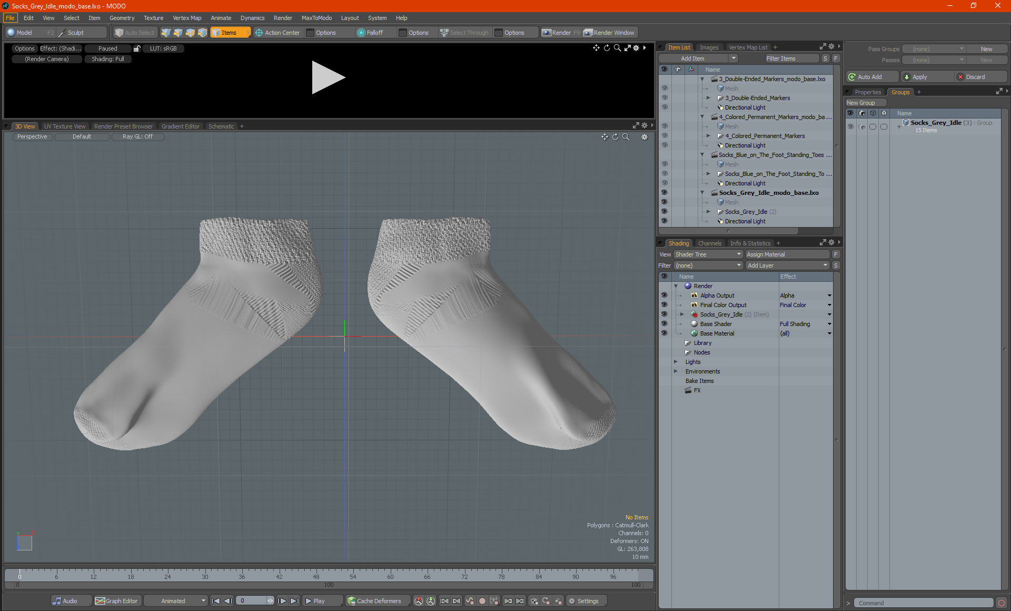The image size is (1011, 611).
Task: Open the Animated keying dropdown
Action: [x=176, y=601]
